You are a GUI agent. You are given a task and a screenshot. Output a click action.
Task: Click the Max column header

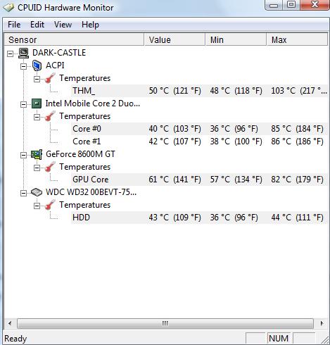click(297, 39)
